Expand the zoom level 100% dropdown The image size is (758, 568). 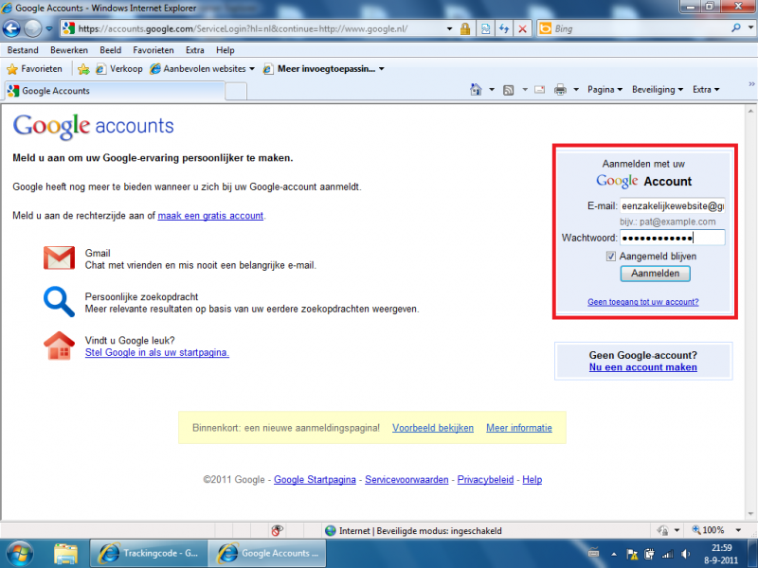(x=742, y=531)
